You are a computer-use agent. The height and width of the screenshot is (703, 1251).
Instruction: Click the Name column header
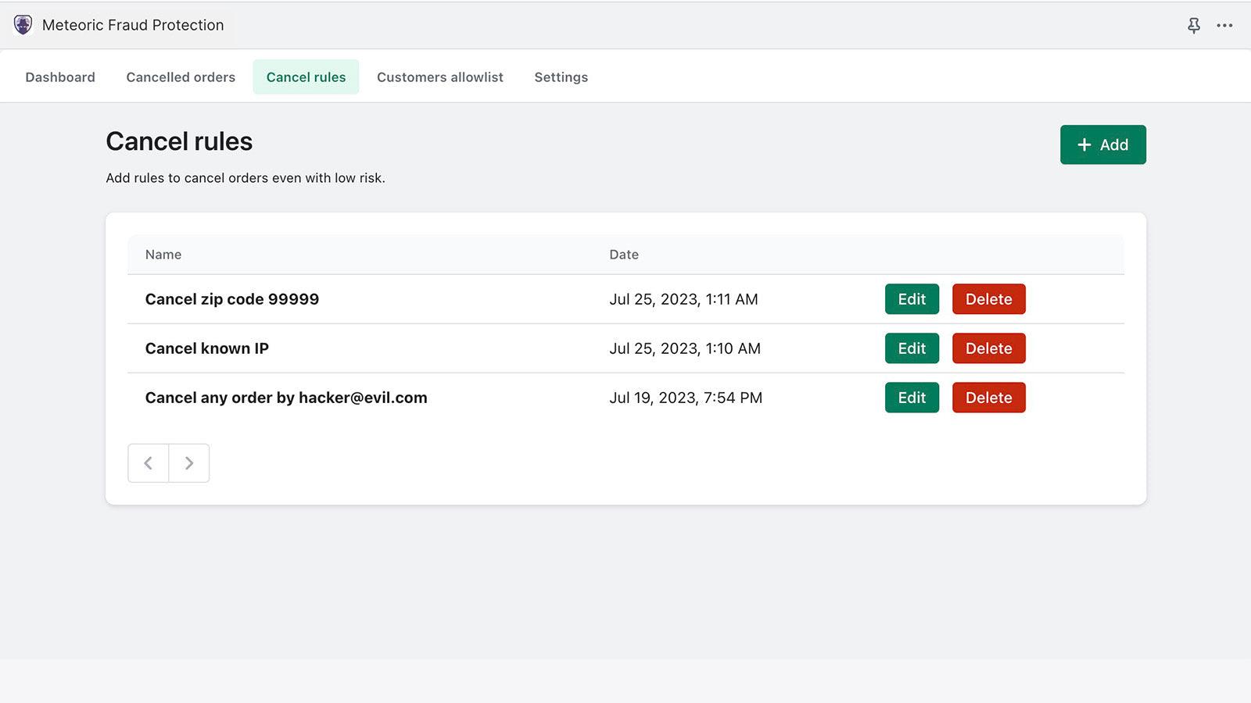(163, 254)
